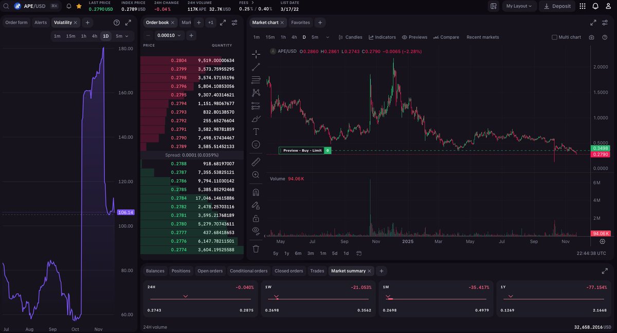Screen dimensions: 617x333
Task: Open the apps grid menu
Action: click(582, 6)
